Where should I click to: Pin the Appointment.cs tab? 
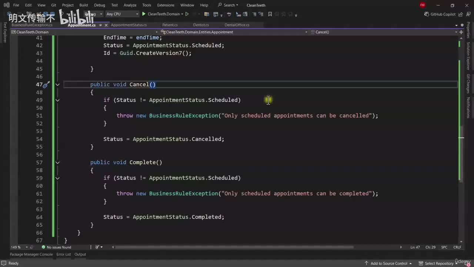(100, 25)
